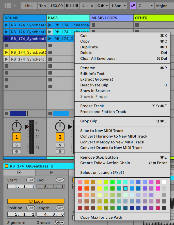Click the Link button

[28, 6]
